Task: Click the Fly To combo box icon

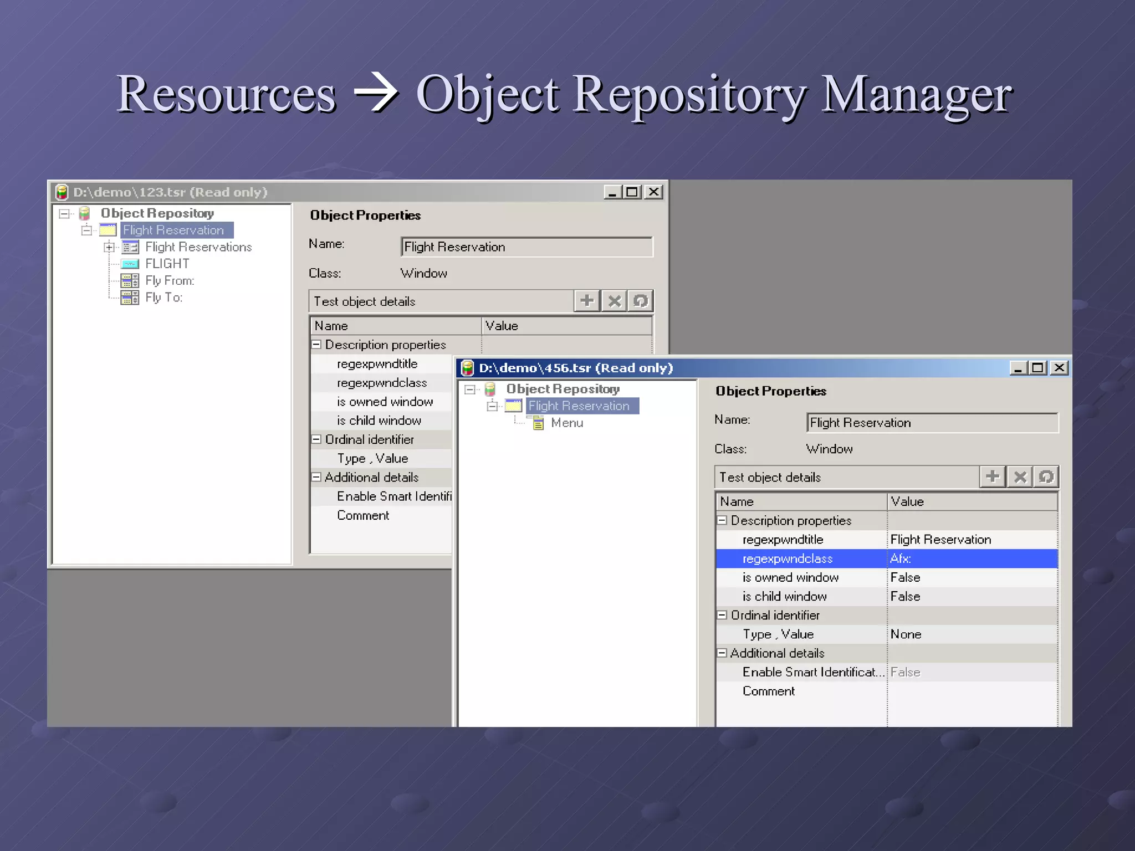Action: 130,298
